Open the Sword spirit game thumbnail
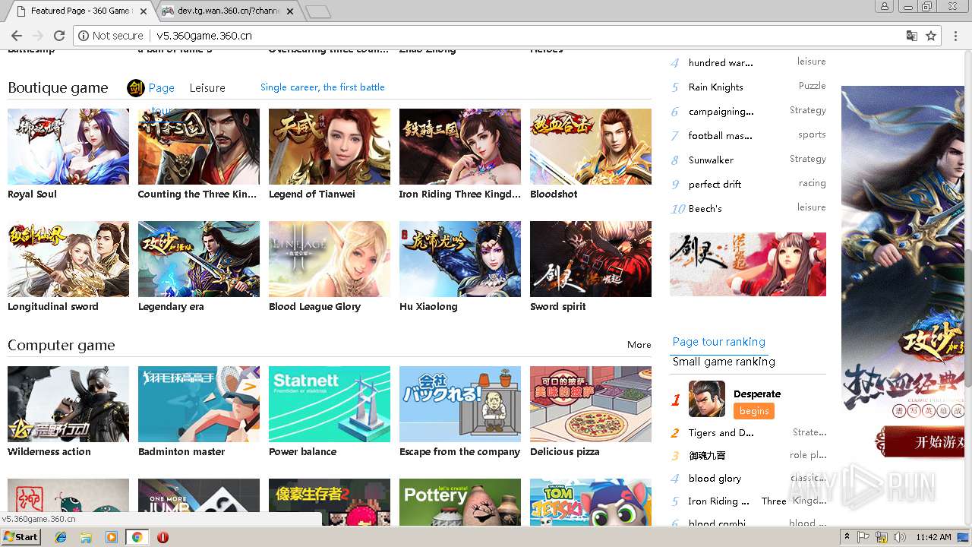Viewport: 972px width, 547px height. [591, 259]
